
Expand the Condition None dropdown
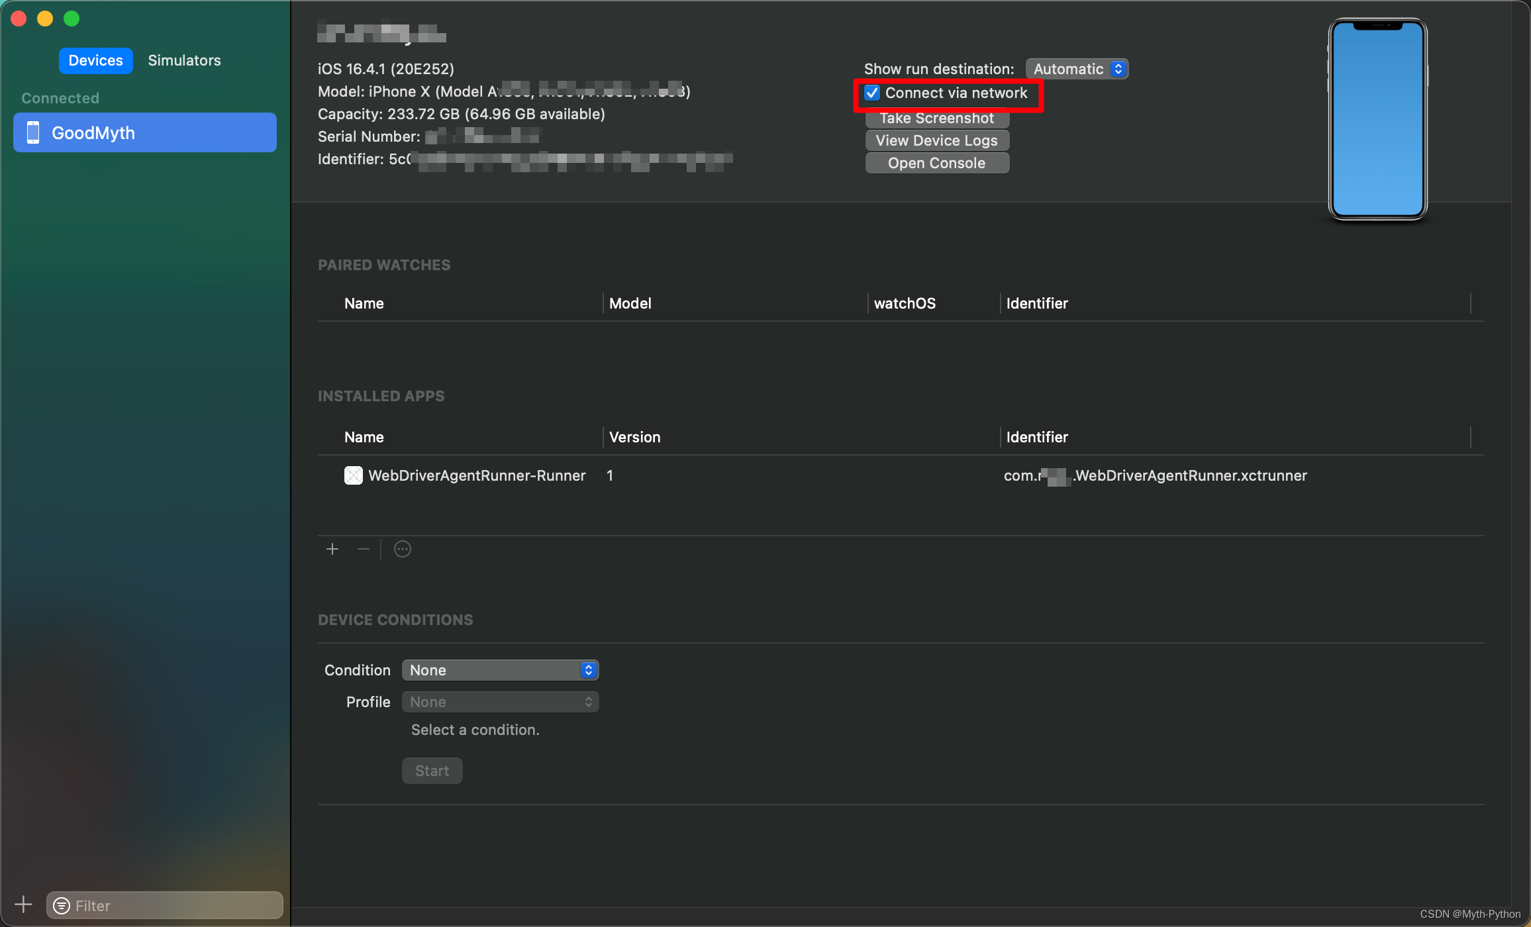point(500,670)
